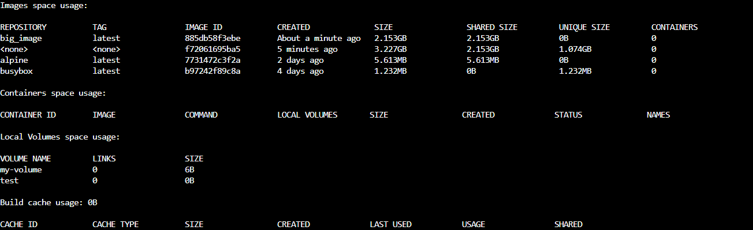Image resolution: width=753 pixels, height=230 pixels.
Task: Click the CONTAINER ID column header
Action: pyautogui.click(x=28, y=115)
